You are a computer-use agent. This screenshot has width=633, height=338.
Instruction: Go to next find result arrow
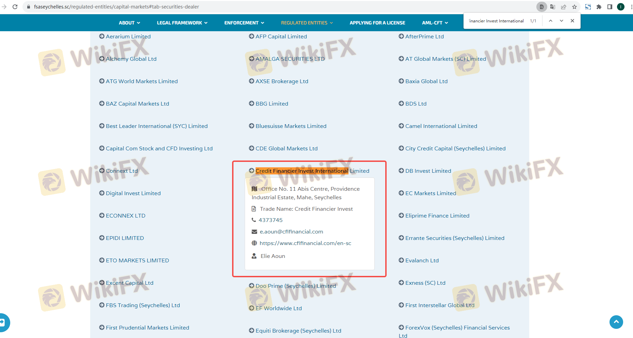pos(562,21)
